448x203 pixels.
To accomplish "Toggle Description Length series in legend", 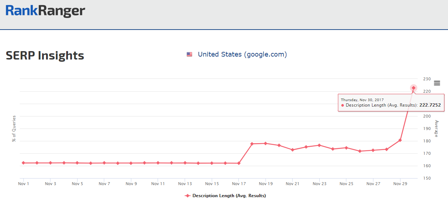I will 225,196.
